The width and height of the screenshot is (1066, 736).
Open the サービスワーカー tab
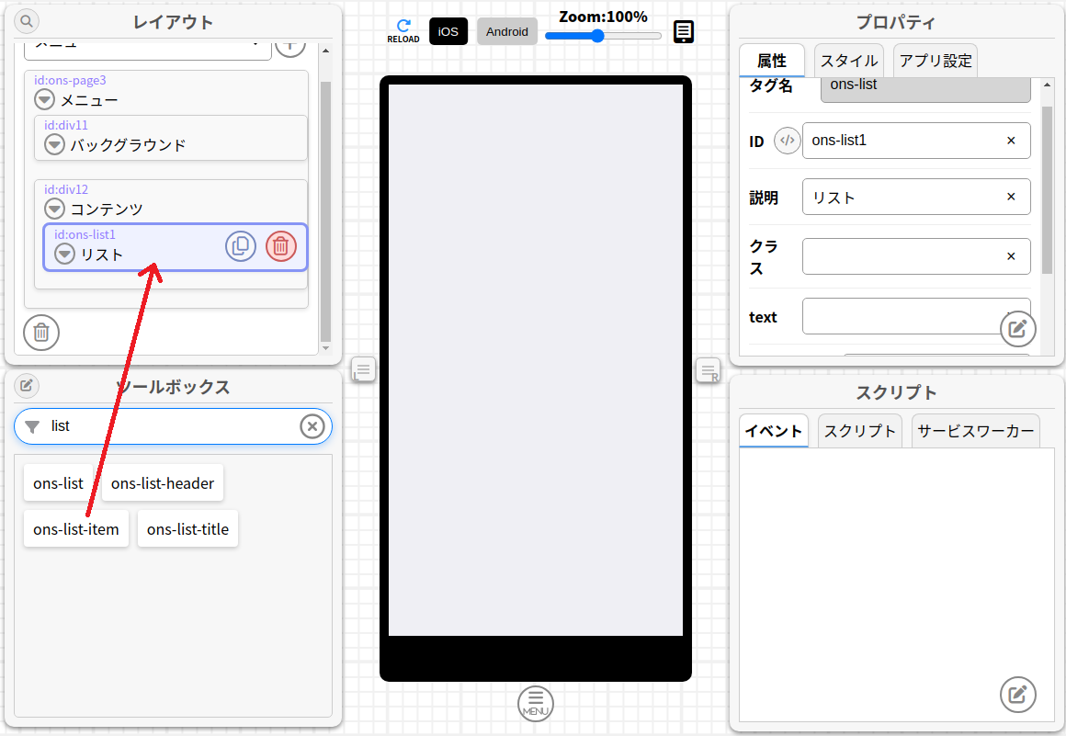tap(975, 431)
